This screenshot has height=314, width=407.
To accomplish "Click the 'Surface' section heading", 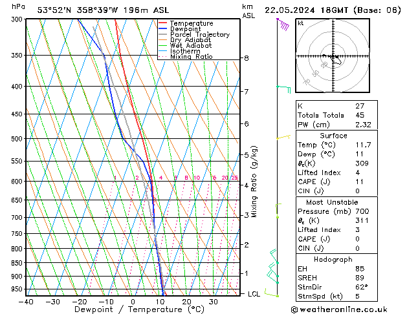I will [333, 136].
